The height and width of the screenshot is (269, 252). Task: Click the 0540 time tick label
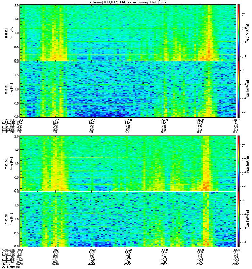click(x=200, y=264)
